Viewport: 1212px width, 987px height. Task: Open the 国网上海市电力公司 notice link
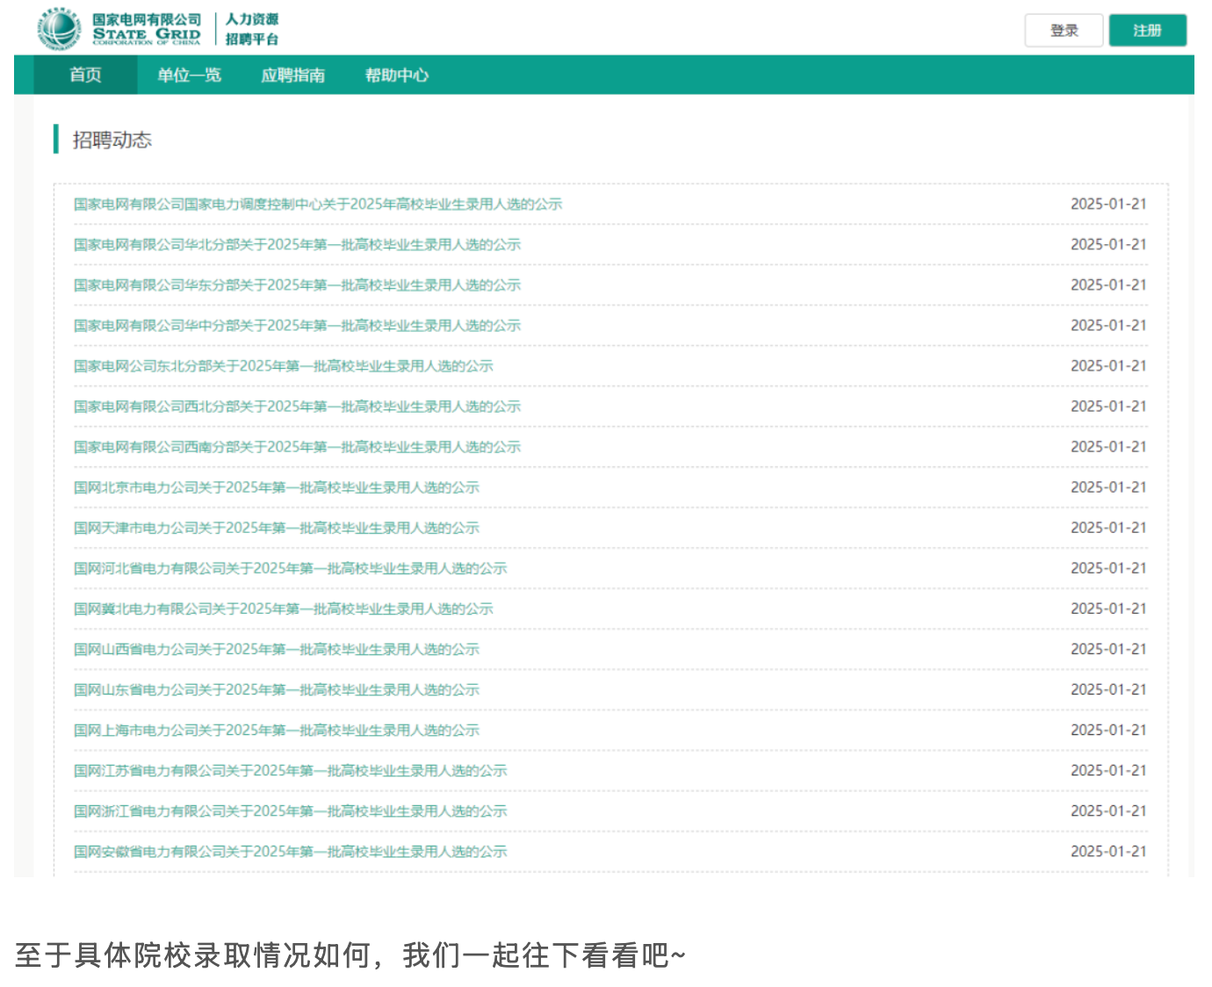coord(276,730)
